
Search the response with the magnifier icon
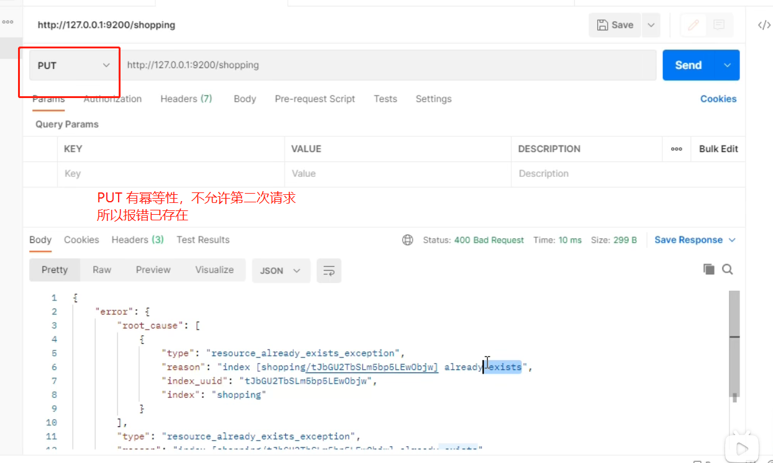[x=728, y=269]
